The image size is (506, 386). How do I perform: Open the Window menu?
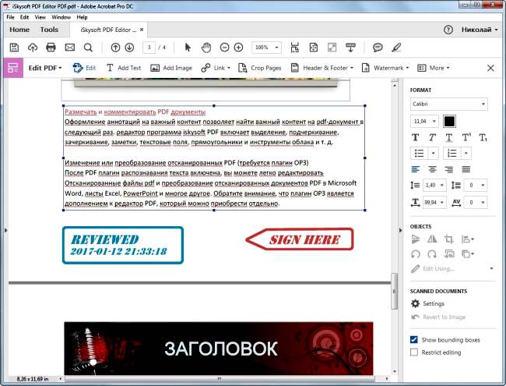61,16
